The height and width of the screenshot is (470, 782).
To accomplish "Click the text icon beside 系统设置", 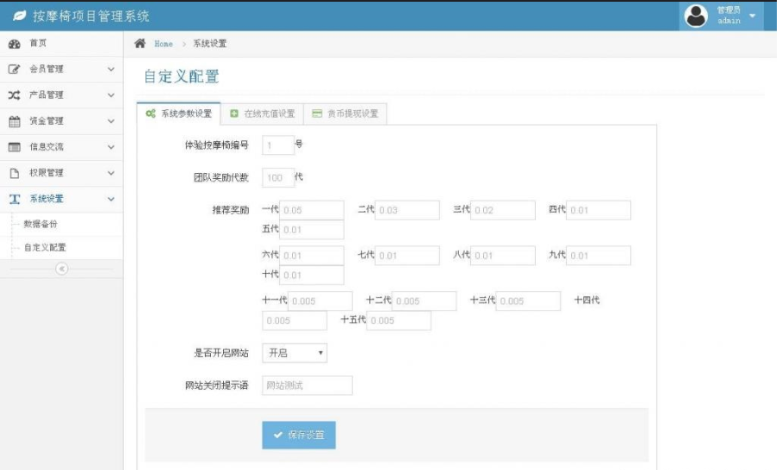I will (15, 199).
